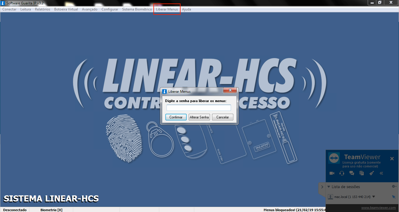Click the mac.local (1 153 440 214) session
The width and height of the screenshot is (399, 212).
(352, 197)
